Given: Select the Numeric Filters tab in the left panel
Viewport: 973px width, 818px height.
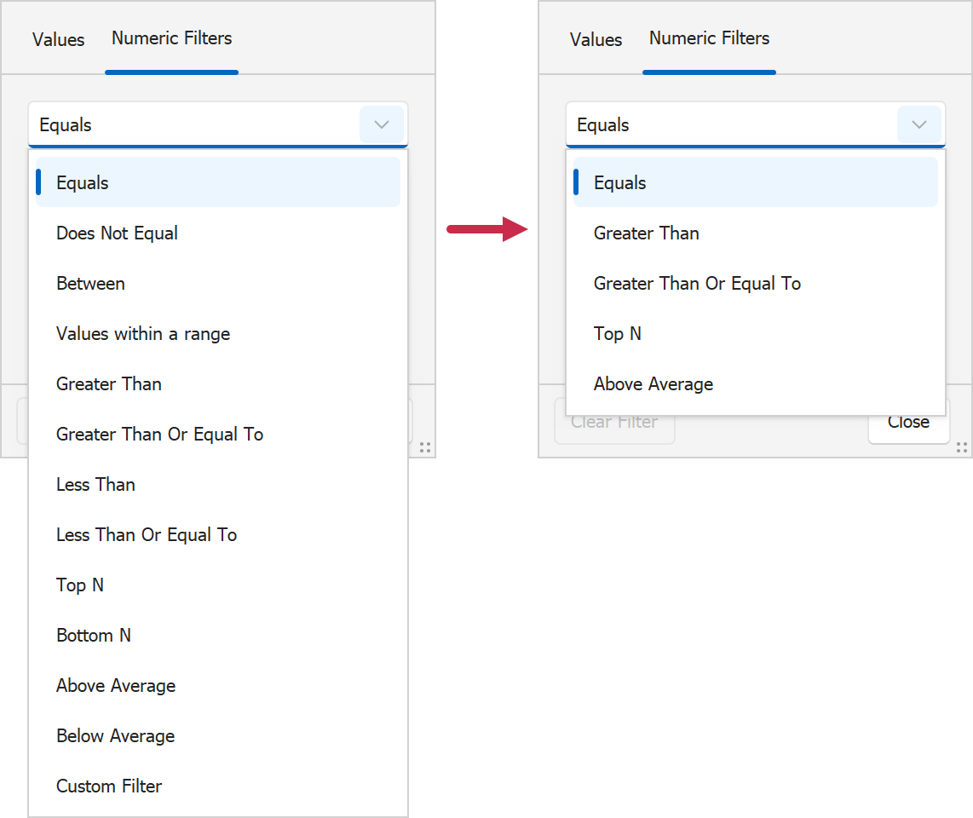Looking at the screenshot, I should 171,38.
